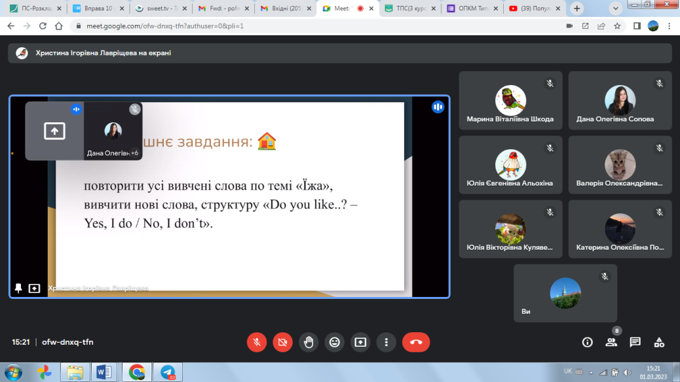Switch to YouTube Популярне browser tab
Viewport: 680px width, 382px height.
click(536, 9)
